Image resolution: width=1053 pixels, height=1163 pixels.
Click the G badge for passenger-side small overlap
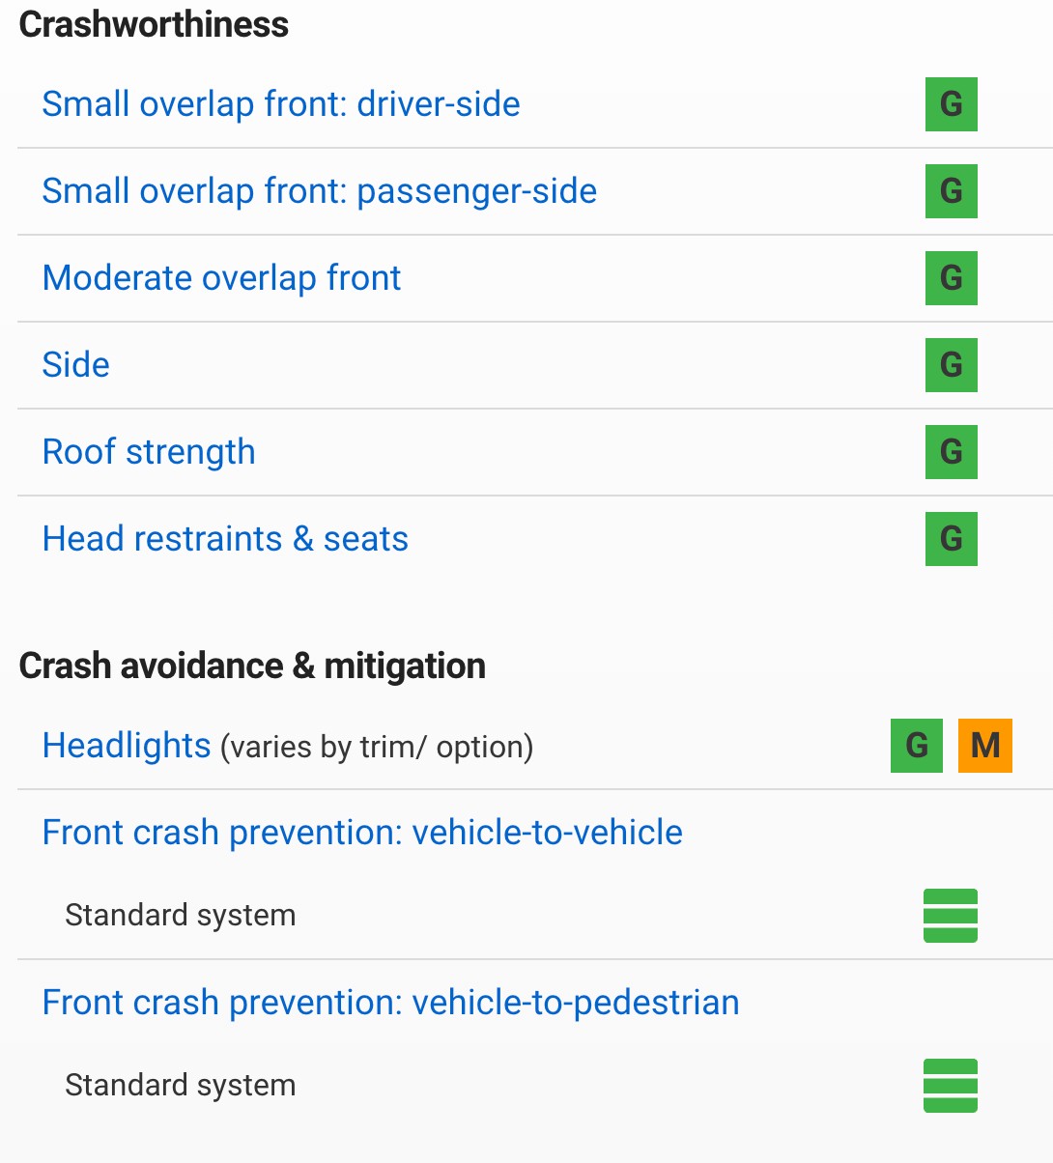[x=952, y=191]
